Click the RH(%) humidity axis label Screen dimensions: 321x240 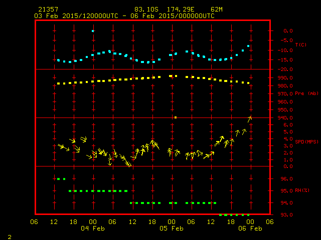(x=300, y=190)
